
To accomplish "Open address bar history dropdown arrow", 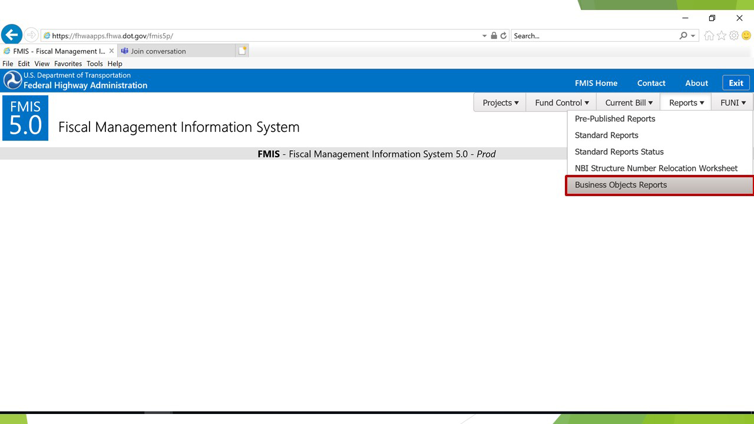I will 484,36.
